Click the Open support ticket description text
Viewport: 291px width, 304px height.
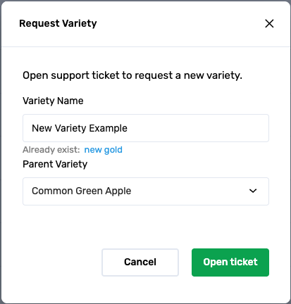click(x=132, y=75)
